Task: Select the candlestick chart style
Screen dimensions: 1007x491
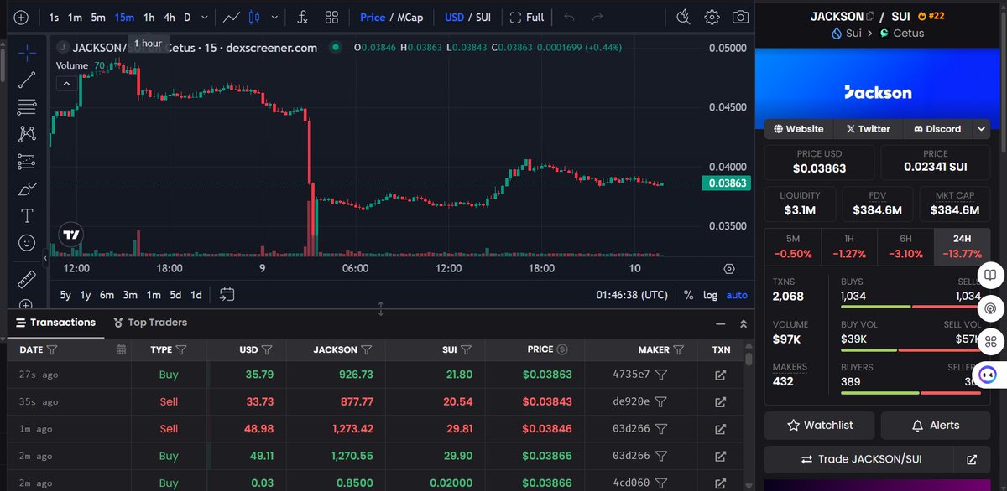Action: click(x=255, y=17)
